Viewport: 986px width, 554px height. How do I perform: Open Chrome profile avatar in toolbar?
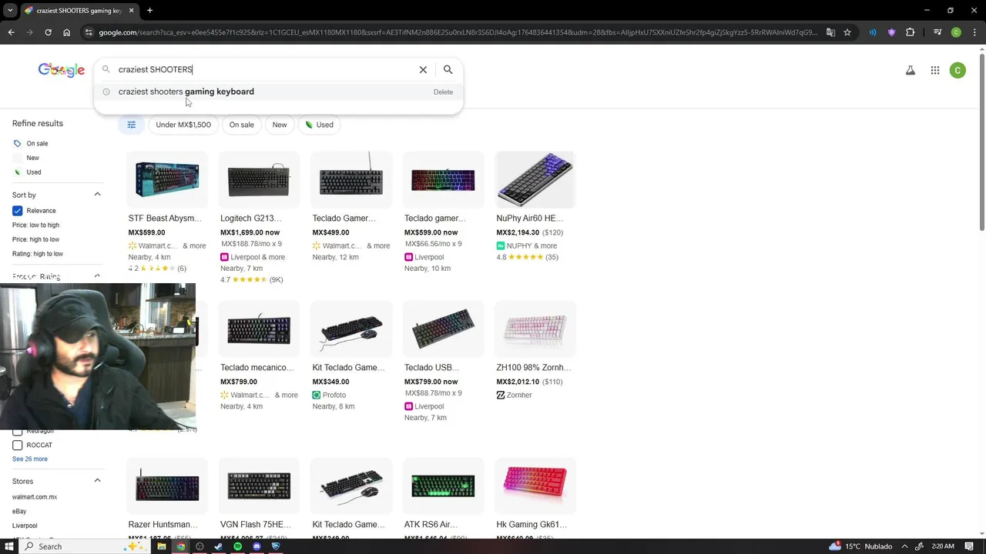[956, 32]
